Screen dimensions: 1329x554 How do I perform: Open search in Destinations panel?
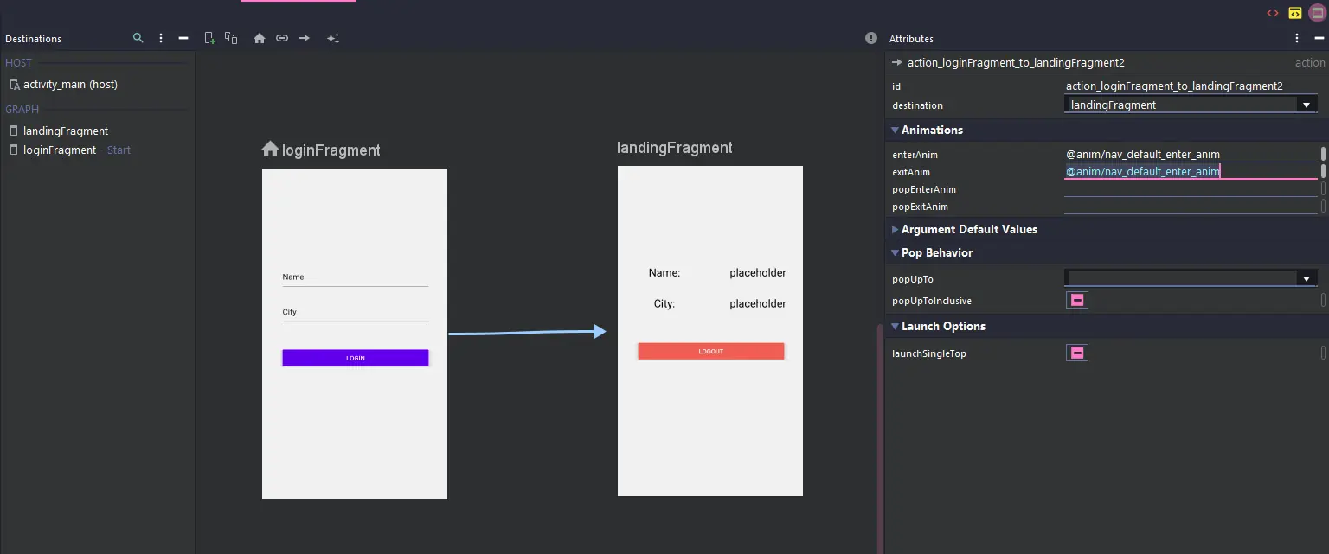click(138, 39)
